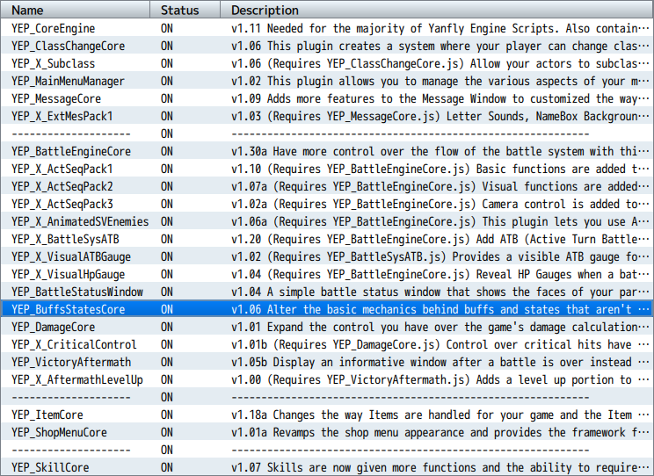Image resolution: width=654 pixels, height=476 pixels.
Task: Choose the YEP_MainMenuManager row
Action: [x=327, y=81]
